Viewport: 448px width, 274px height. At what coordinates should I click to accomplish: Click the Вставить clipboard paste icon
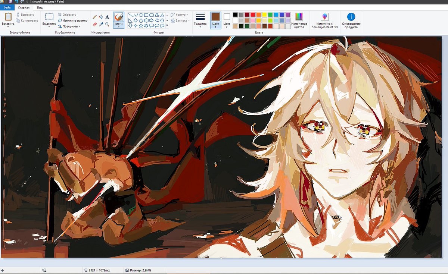point(8,16)
